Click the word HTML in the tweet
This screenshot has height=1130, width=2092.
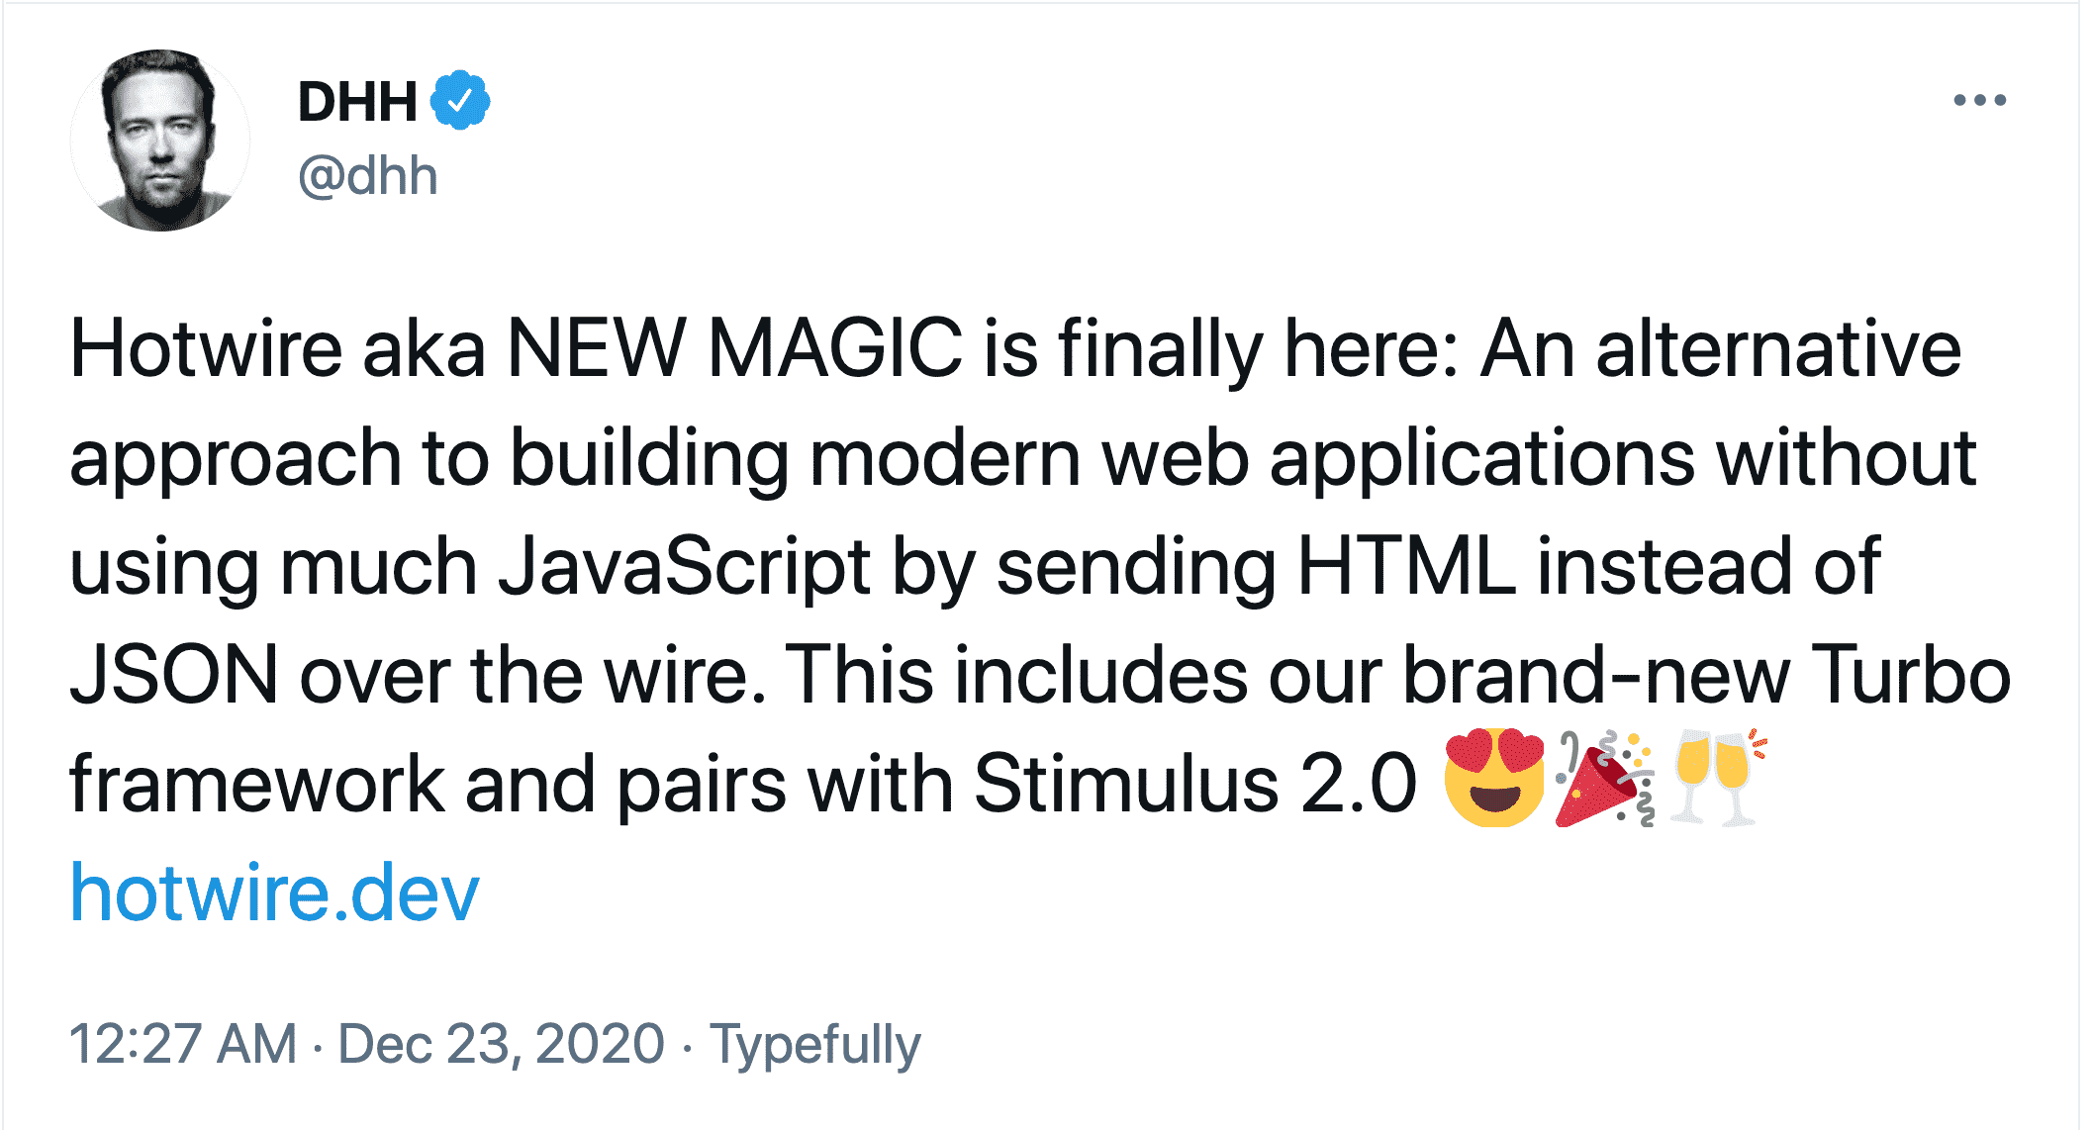pos(1406,566)
